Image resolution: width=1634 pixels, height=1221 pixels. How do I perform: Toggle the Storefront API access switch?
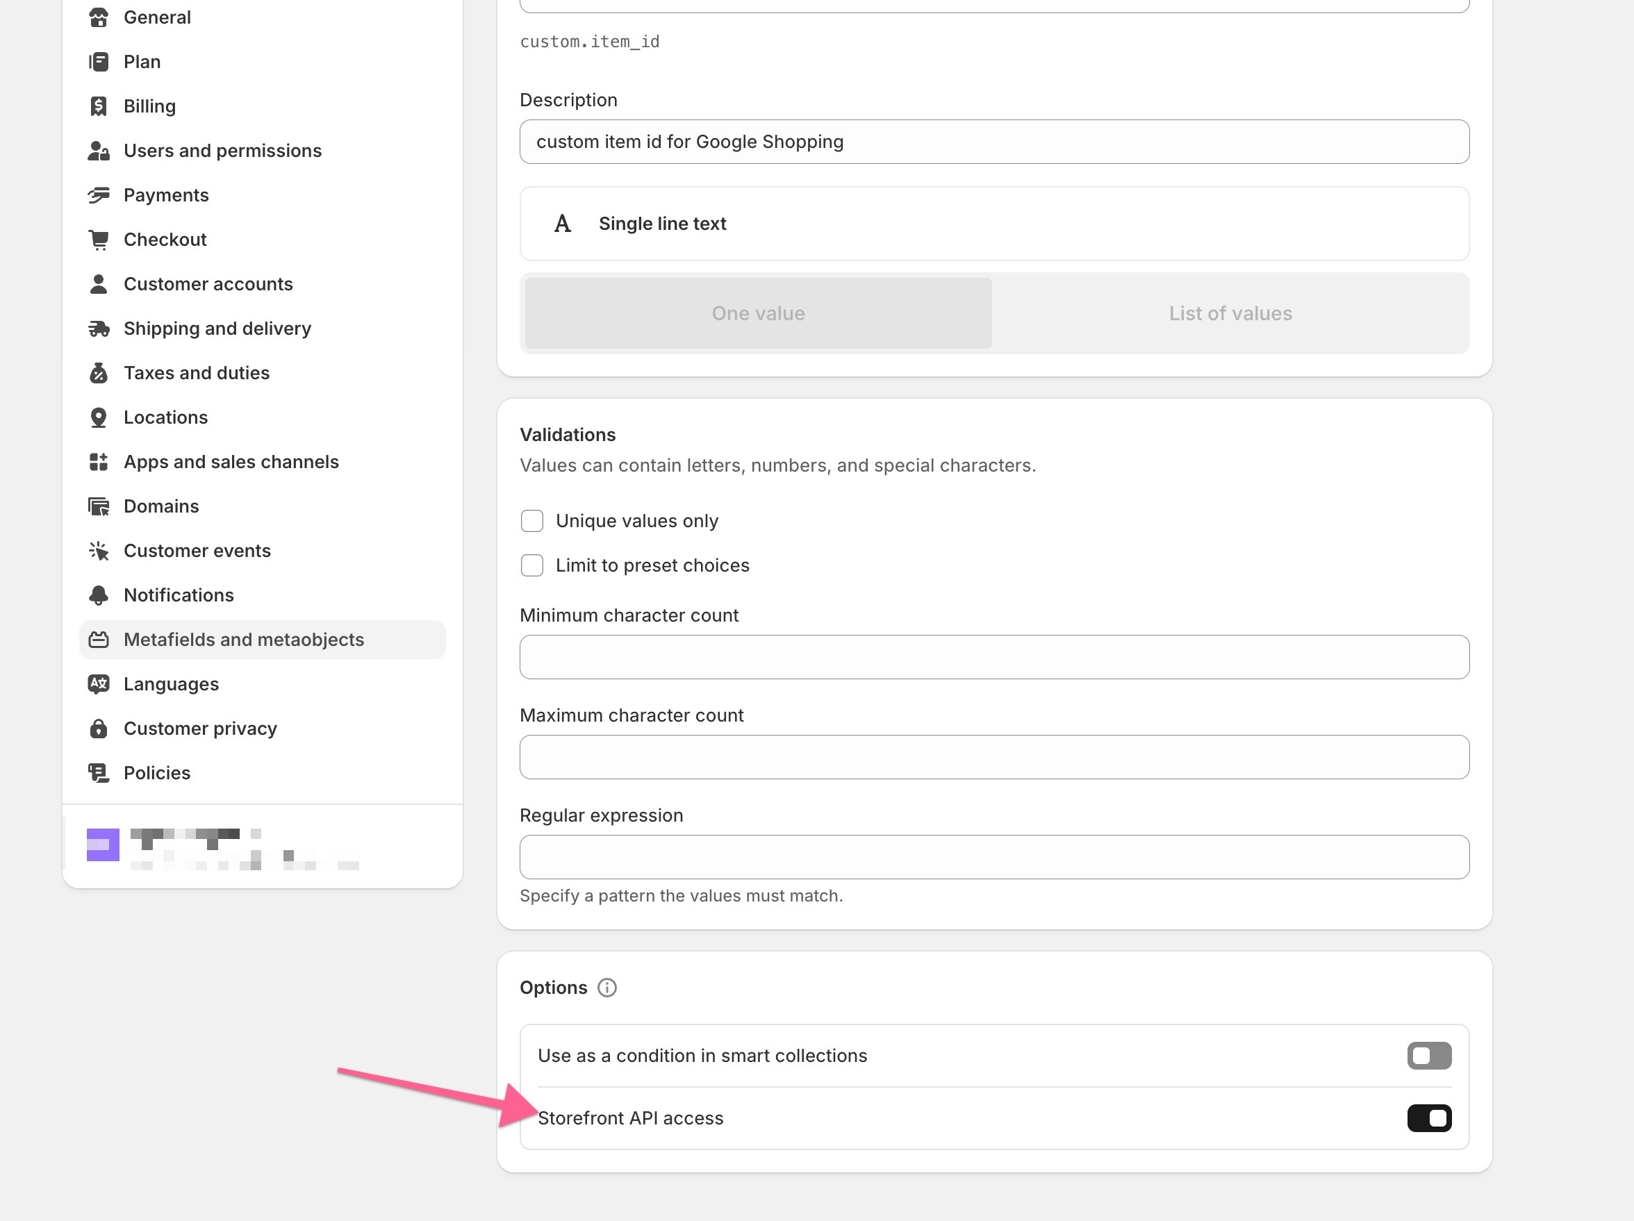tap(1428, 1118)
